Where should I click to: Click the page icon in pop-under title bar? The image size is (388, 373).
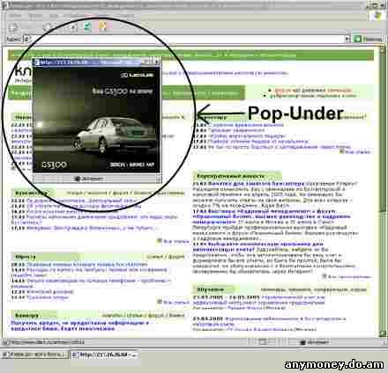(37, 62)
